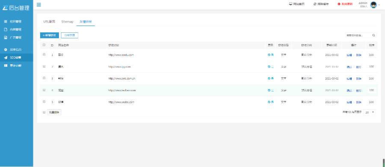Screen dimensions: 385x167
Task: Check the checkbox for row ID 3
Action: 44,78
